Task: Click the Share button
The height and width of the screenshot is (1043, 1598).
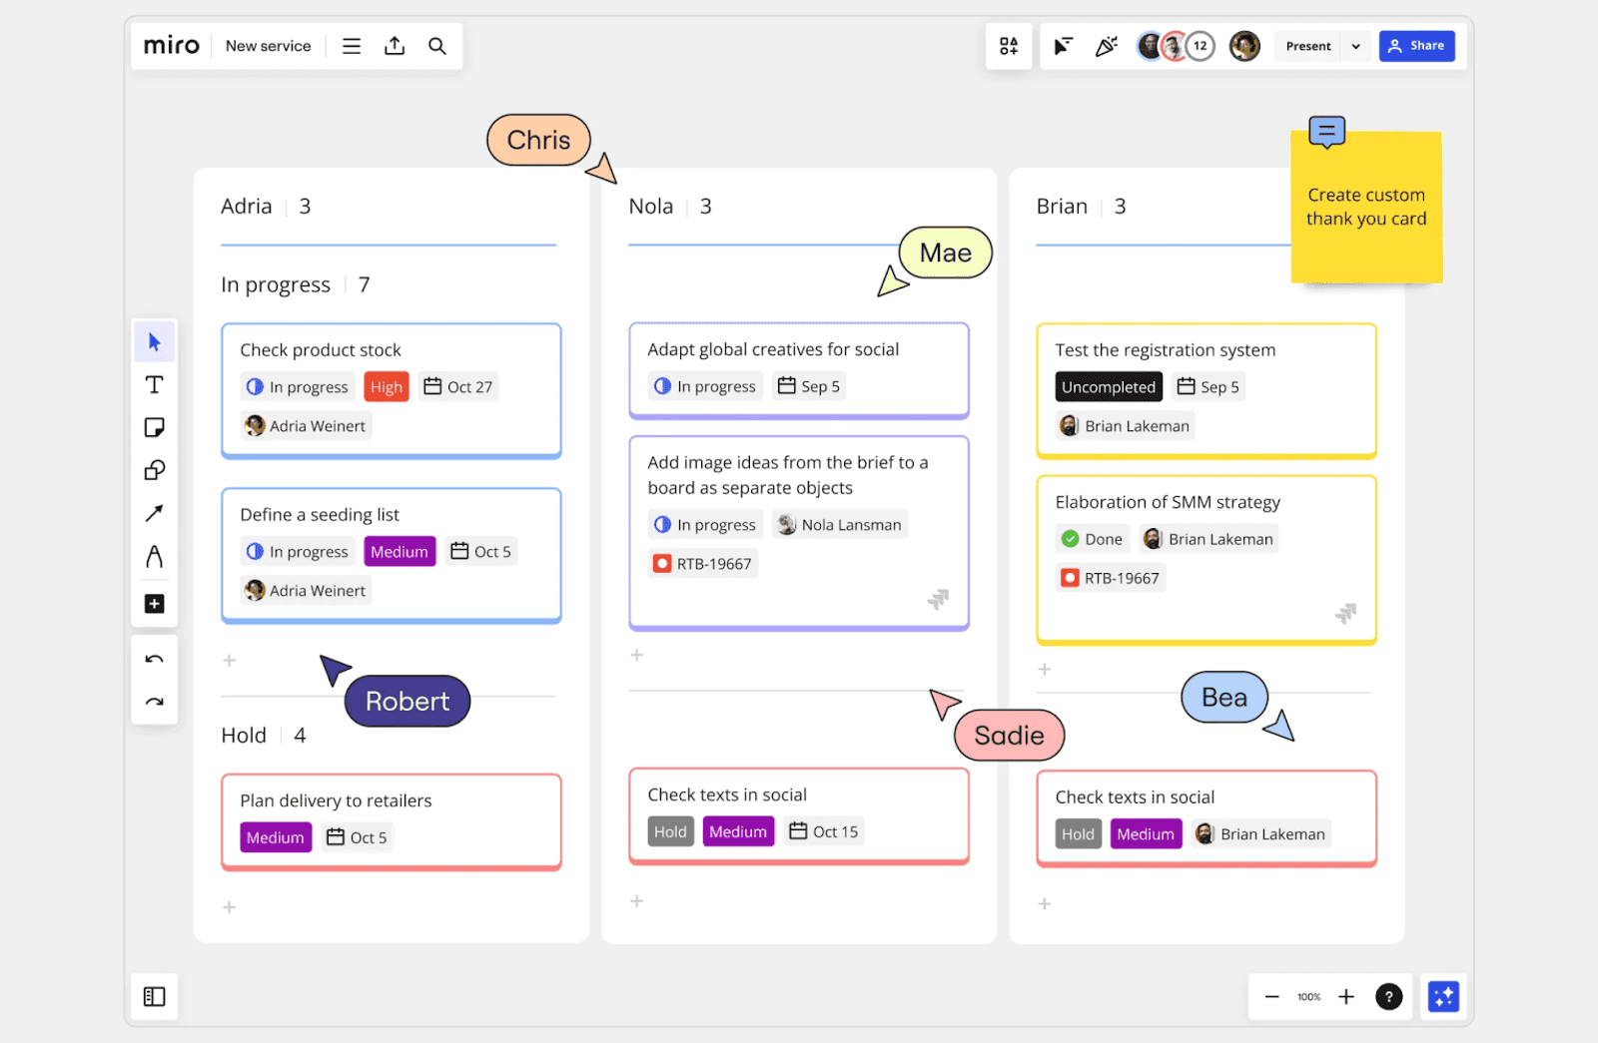Action: (1416, 46)
